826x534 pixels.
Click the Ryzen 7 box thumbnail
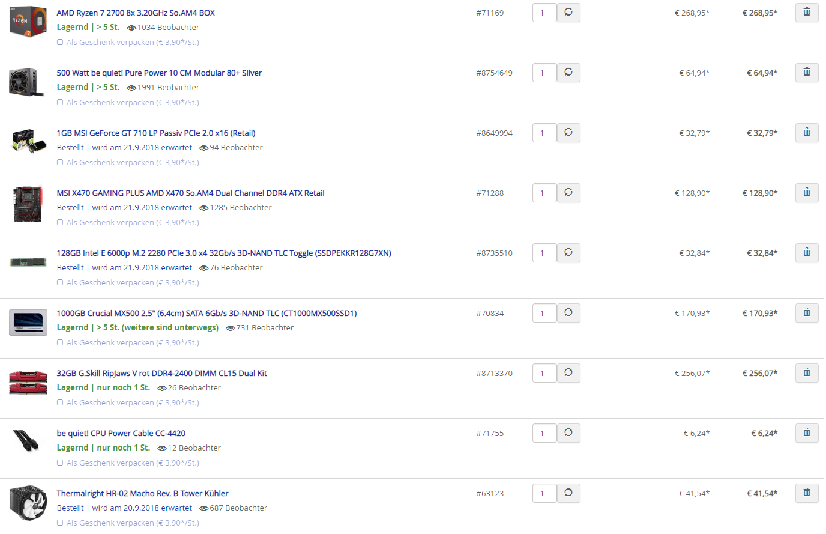[x=28, y=22]
